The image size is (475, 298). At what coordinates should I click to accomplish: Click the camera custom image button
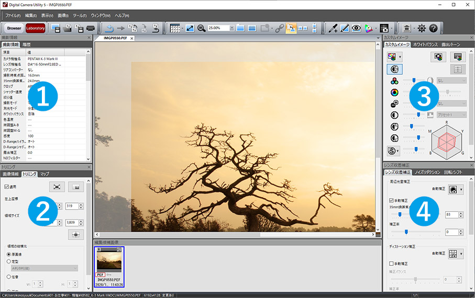(438, 57)
